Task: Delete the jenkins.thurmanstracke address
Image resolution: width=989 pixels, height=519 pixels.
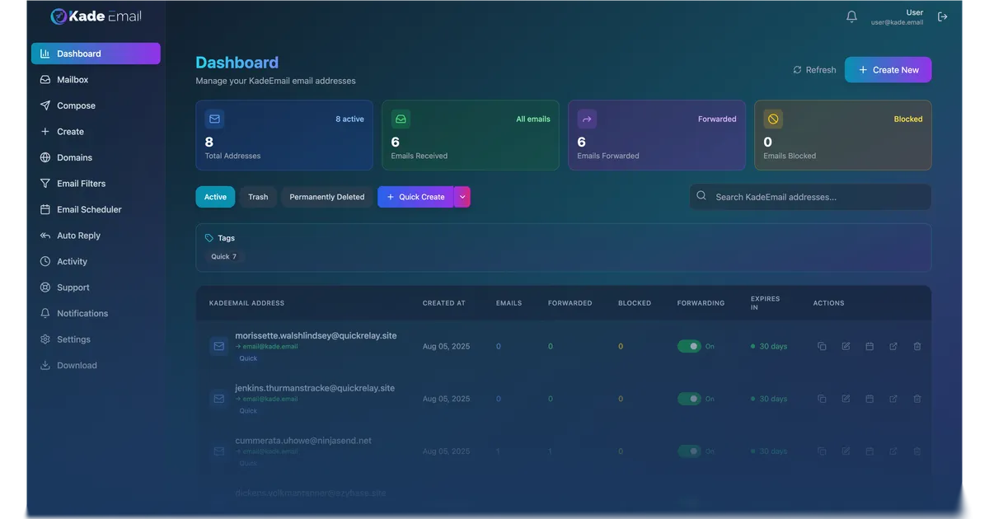Action: [917, 399]
